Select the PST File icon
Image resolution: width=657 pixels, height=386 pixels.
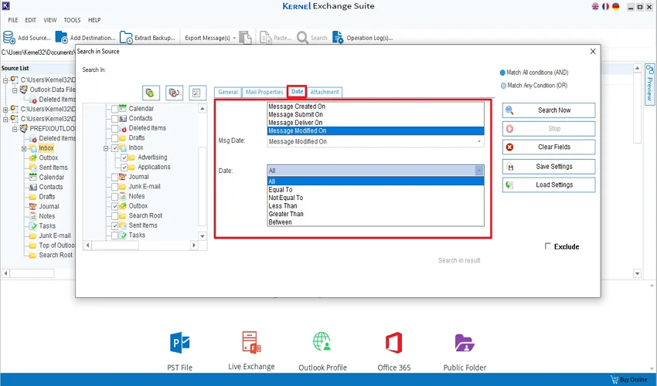pyautogui.click(x=180, y=344)
